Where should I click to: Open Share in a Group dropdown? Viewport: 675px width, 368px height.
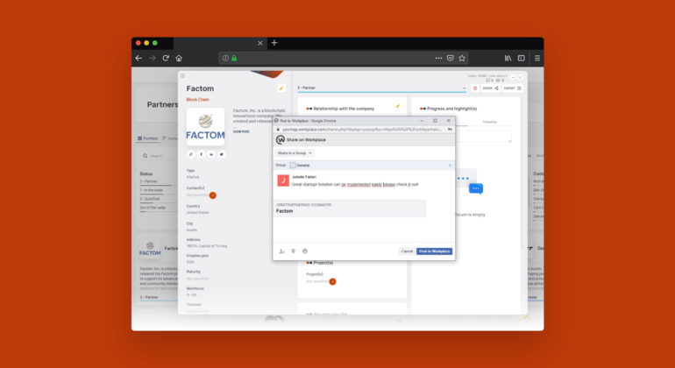[295, 153]
